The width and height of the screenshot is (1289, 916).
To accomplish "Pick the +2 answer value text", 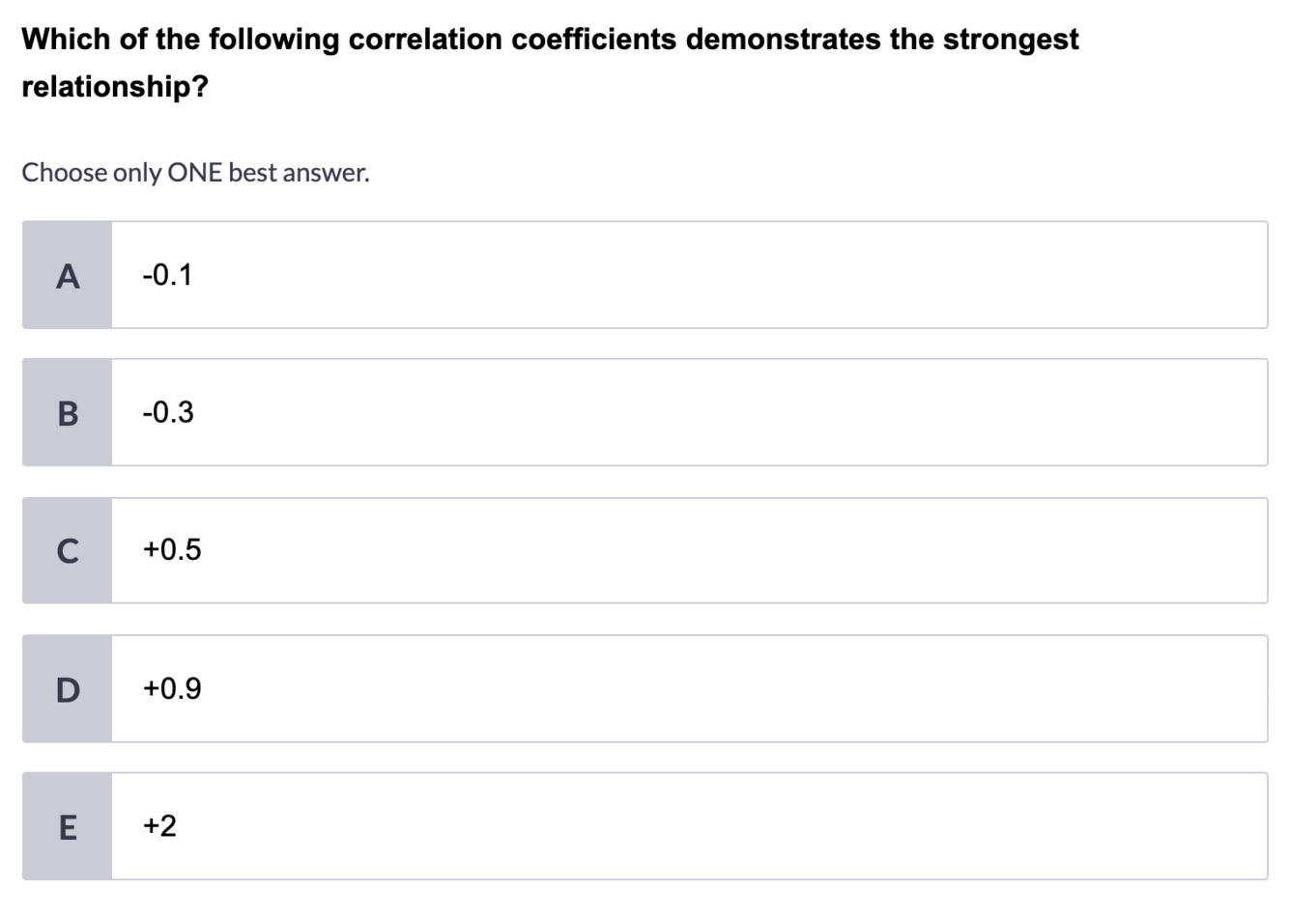I will coord(159,826).
